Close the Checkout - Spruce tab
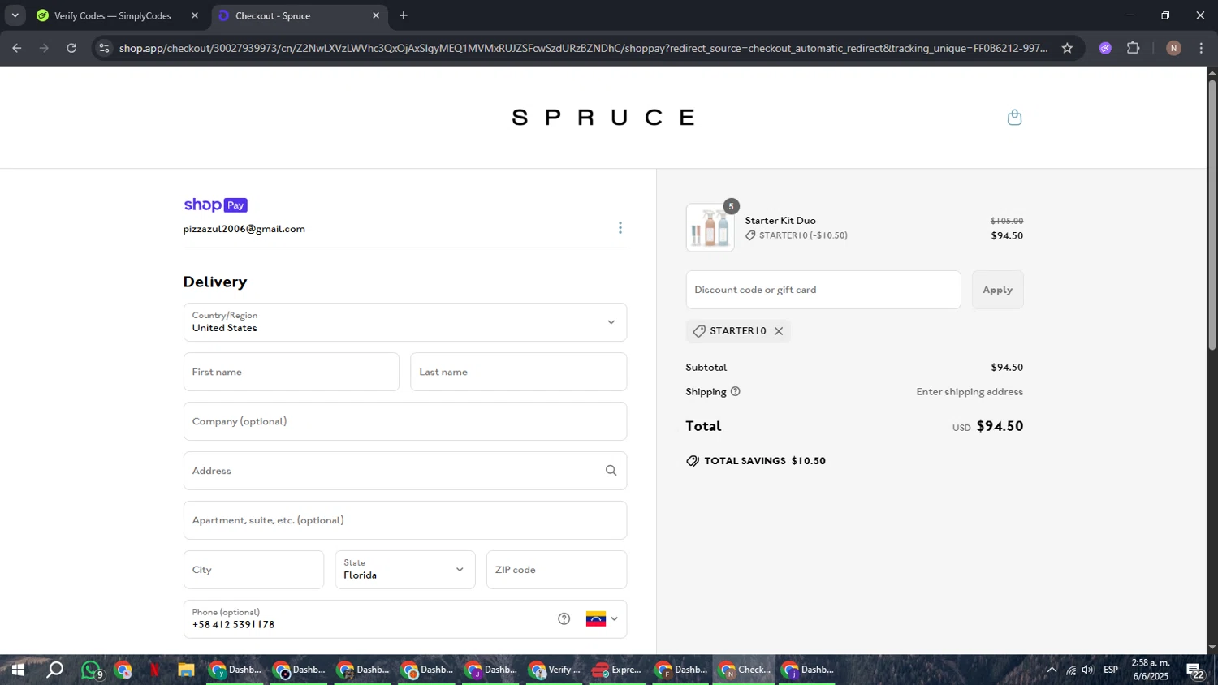The height and width of the screenshot is (685, 1218). 376,15
